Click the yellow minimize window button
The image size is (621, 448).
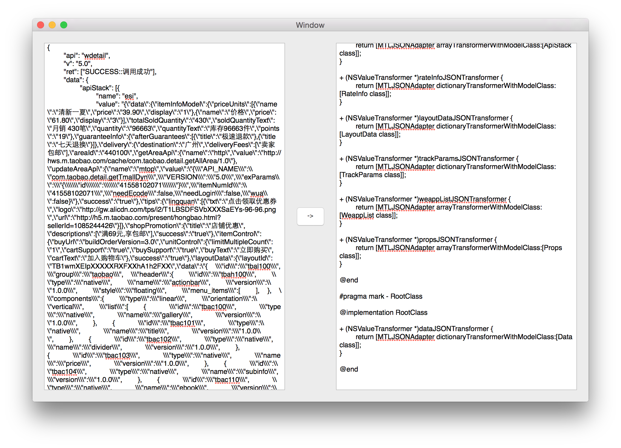pyautogui.click(x=52, y=25)
